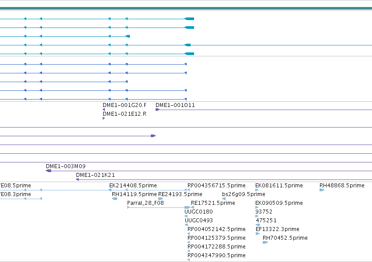
Task: Click the DME1-003M09 purple arrow glyph
Action: (x=49, y=171)
